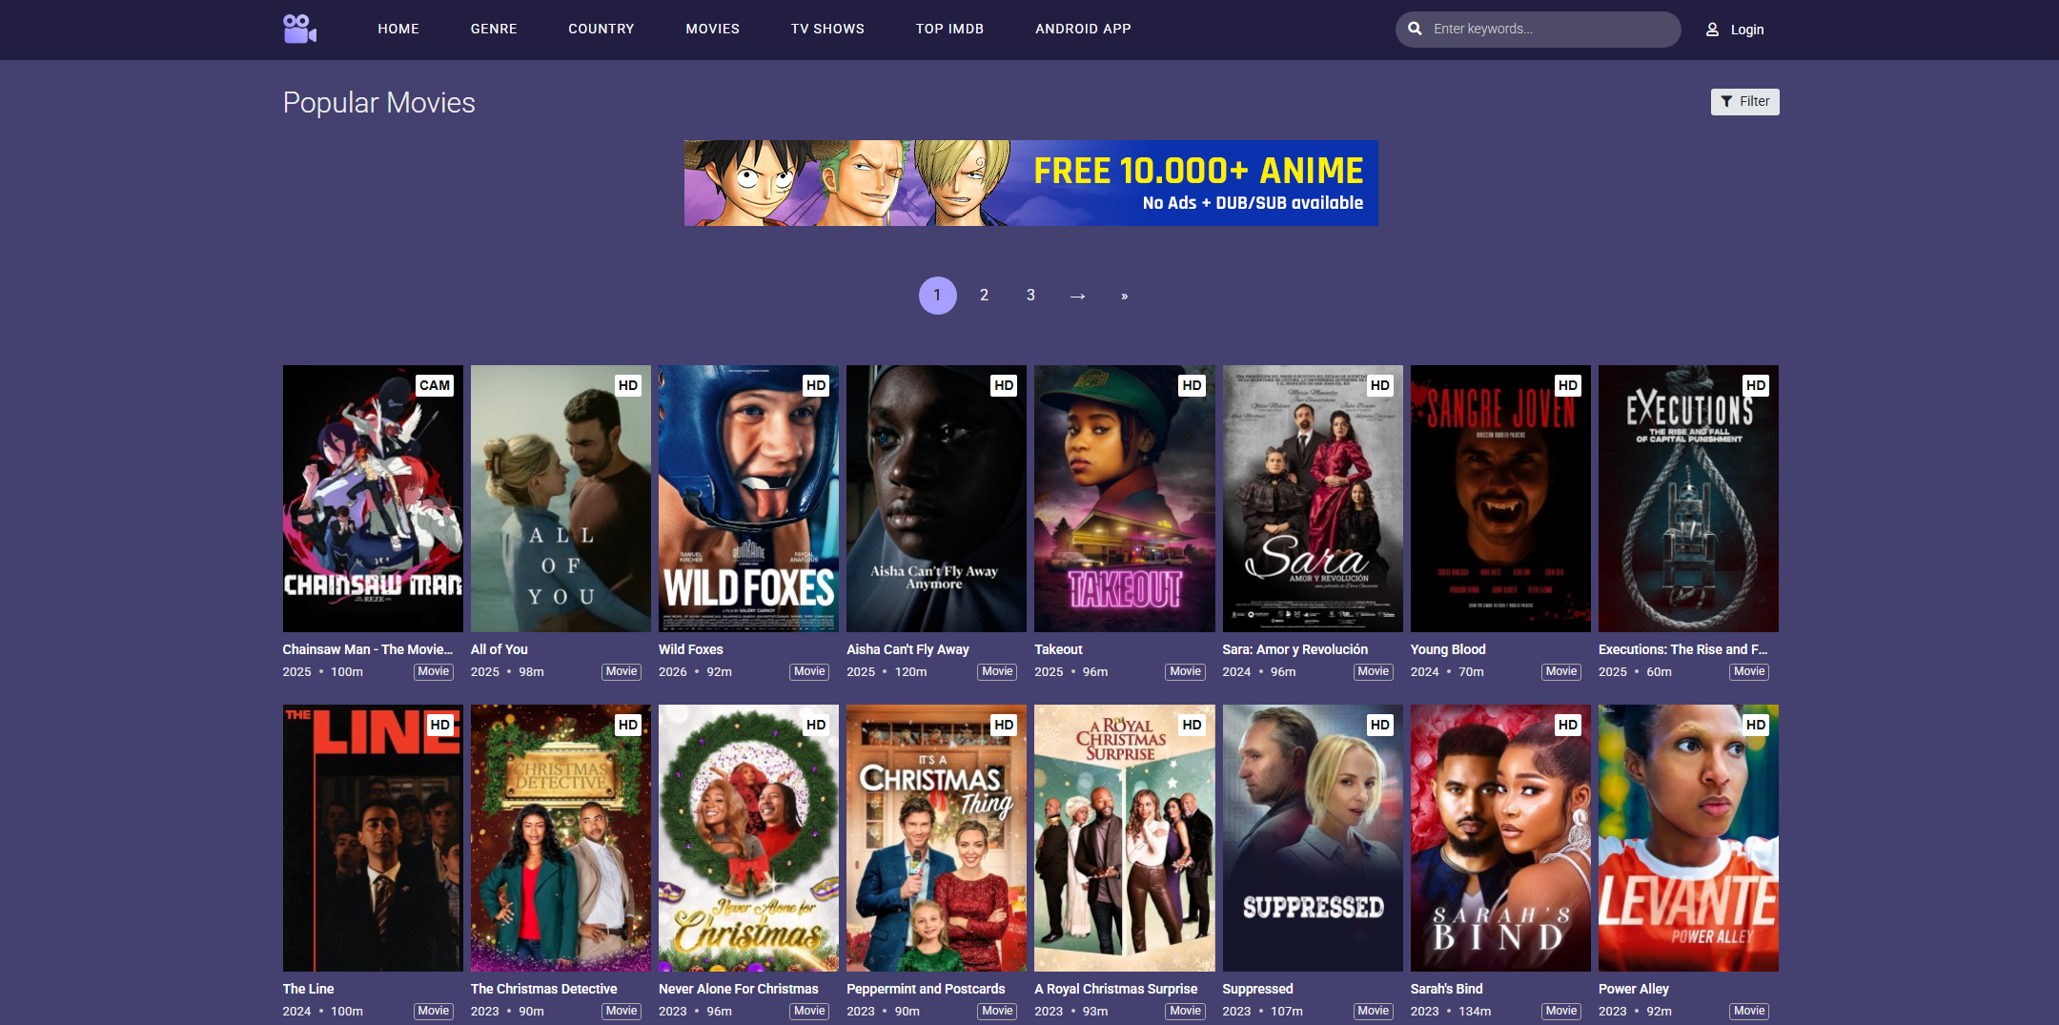Click the search magnifier icon
This screenshot has height=1025, width=2059.
pos(1415,29)
